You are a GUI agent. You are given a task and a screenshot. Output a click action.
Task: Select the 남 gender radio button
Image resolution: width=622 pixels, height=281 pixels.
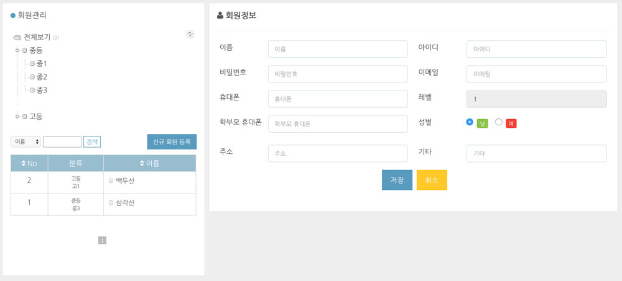coord(470,122)
